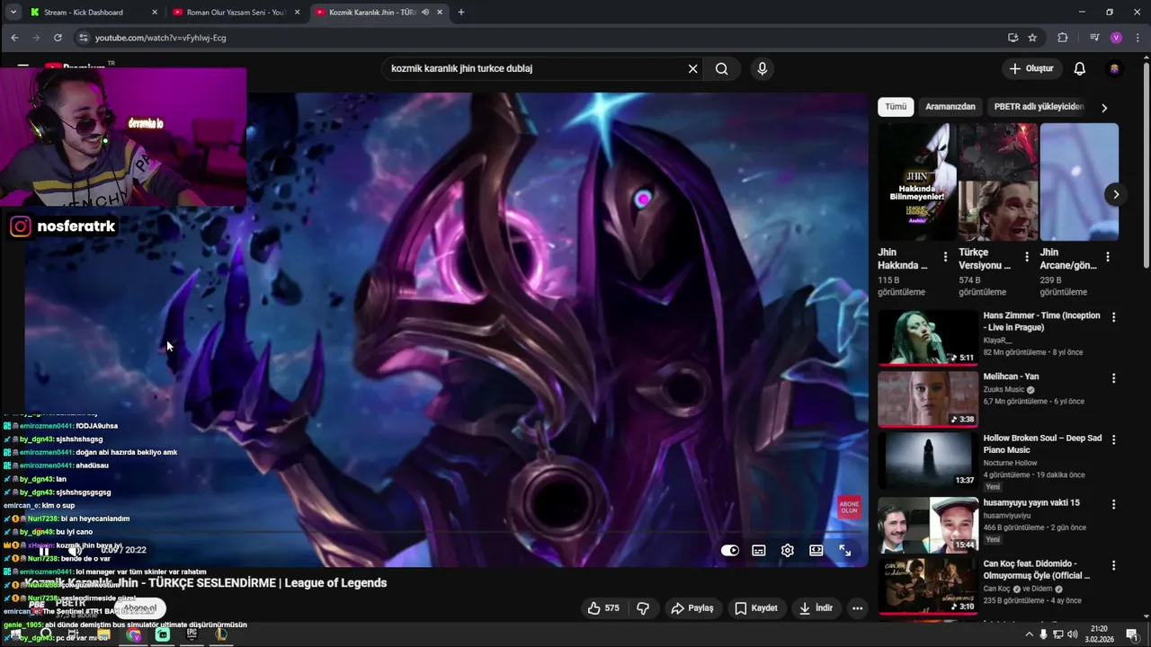Open a new browser tab
This screenshot has width=1151, height=647.
[x=461, y=13]
